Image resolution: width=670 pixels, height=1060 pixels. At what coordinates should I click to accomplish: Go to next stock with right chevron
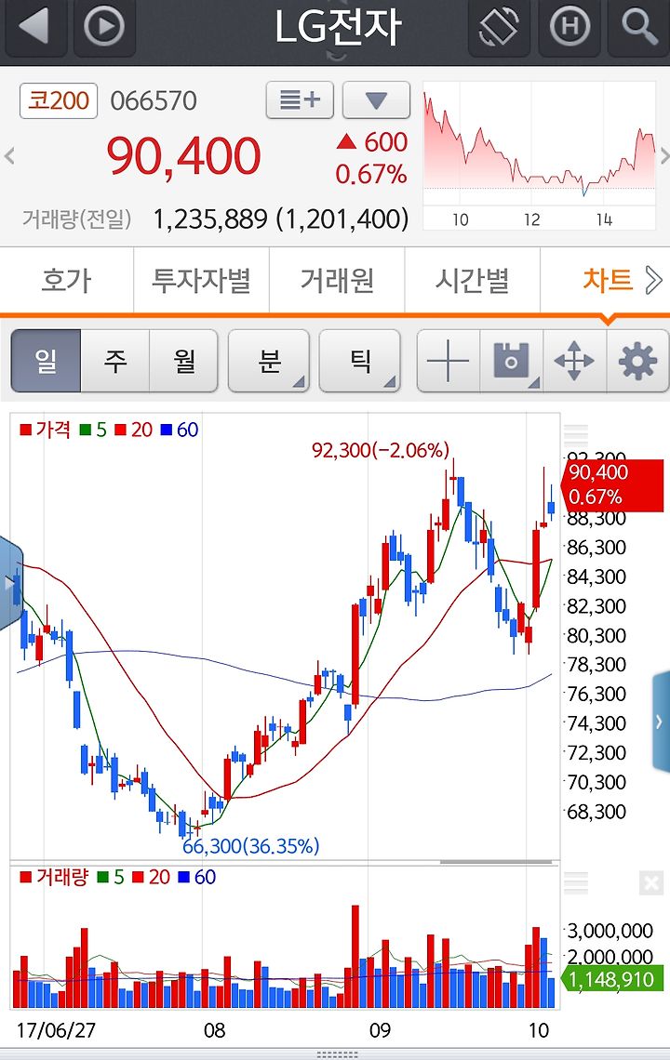[x=663, y=157]
